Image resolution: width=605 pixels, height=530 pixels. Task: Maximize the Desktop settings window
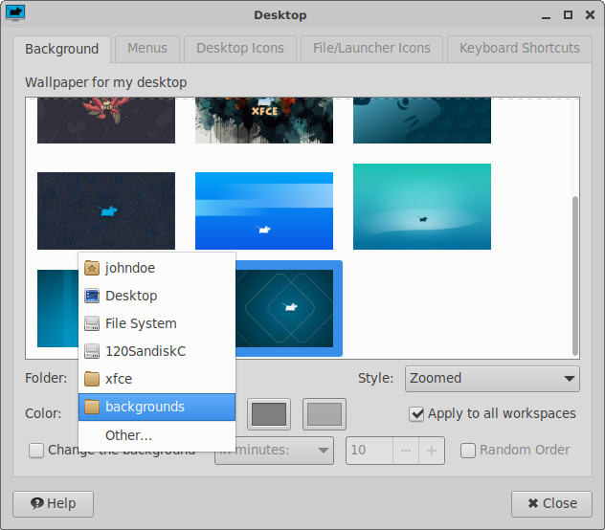coord(568,15)
